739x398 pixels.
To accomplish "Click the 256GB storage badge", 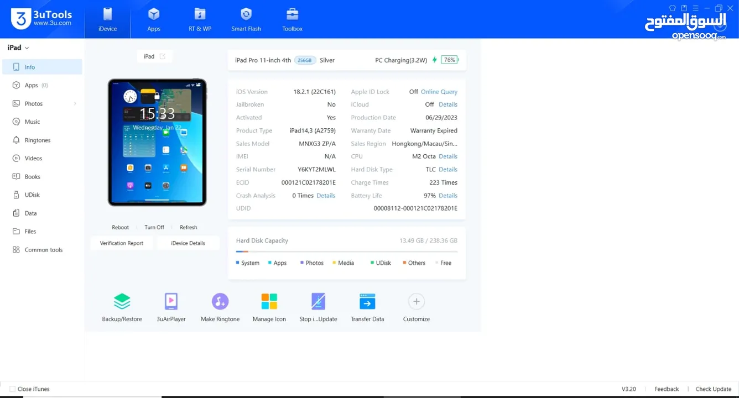I will pyautogui.click(x=305, y=60).
